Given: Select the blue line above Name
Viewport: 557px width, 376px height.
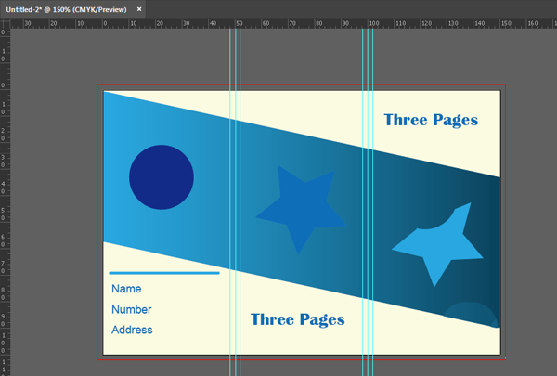Looking at the screenshot, I should click(x=164, y=273).
